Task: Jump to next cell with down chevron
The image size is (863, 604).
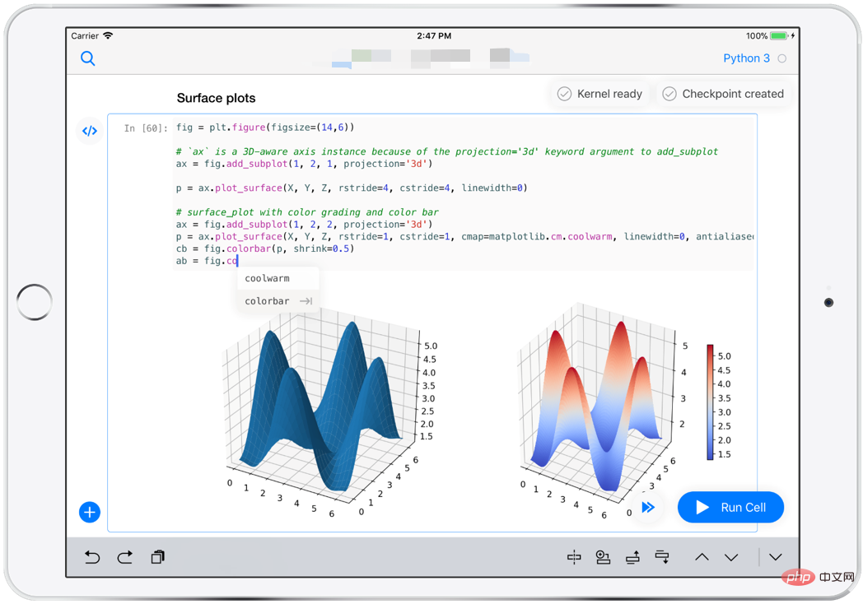Action: [x=731, y=557]
